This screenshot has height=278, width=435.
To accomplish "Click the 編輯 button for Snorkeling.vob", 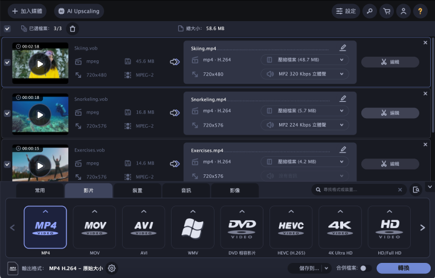I will tap(390, 113).
